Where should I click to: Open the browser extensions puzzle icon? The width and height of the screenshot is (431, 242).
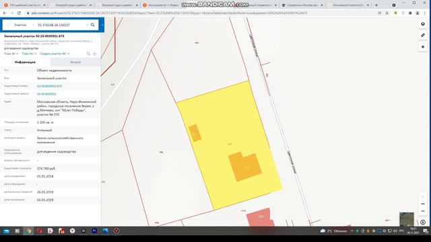tap(410, 13)
